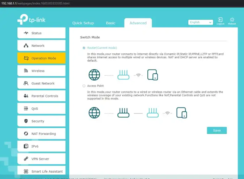
Task: Select the Router mode radio button
Action: tap(84, 48)
